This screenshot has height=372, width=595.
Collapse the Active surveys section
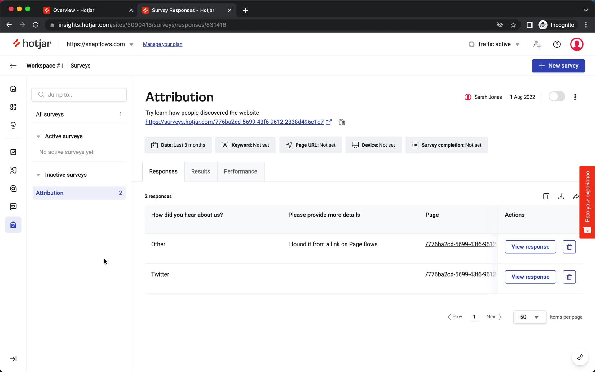(38, 136)
